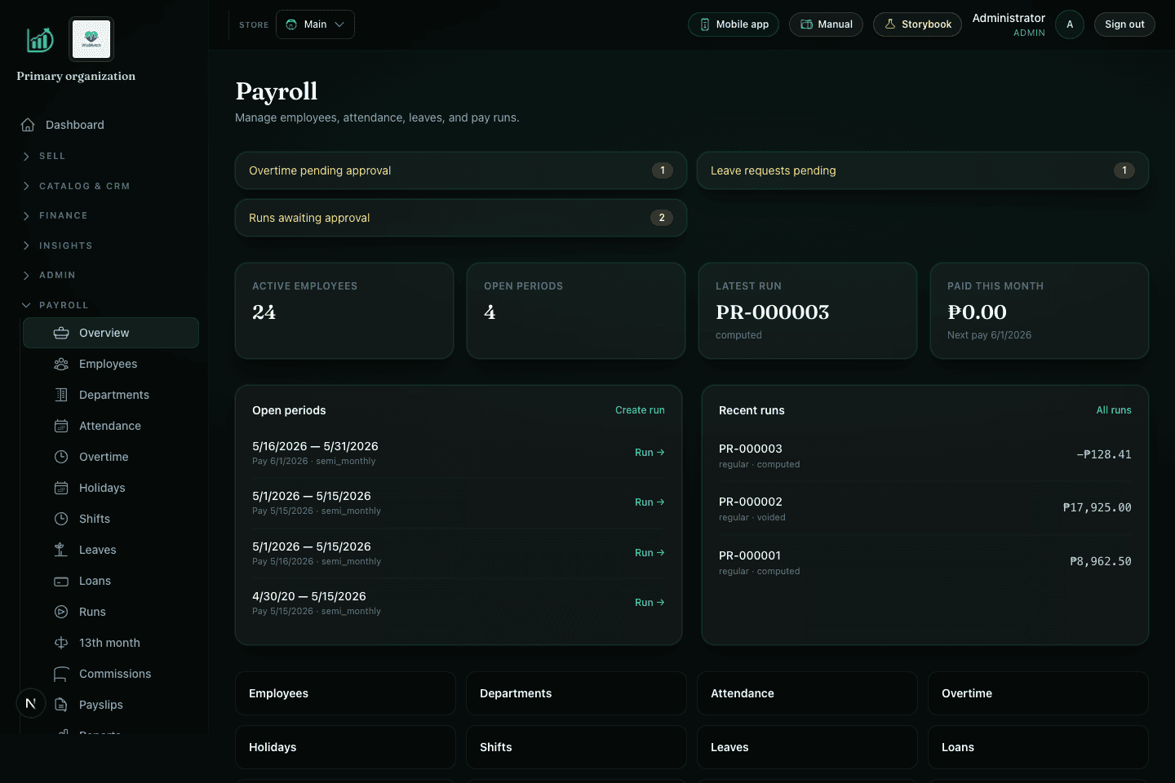Screen dimensions: 1175x783
Task: Open Commissions in the sidebar menu
Action: pos(111,674)
